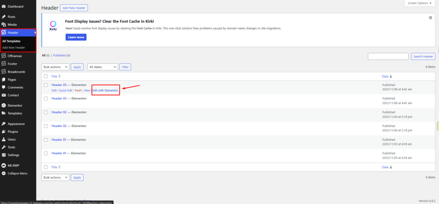Open Appearance via its paintbrush icon
Viewport: 439px width, 204px height.
click(4, 124)
